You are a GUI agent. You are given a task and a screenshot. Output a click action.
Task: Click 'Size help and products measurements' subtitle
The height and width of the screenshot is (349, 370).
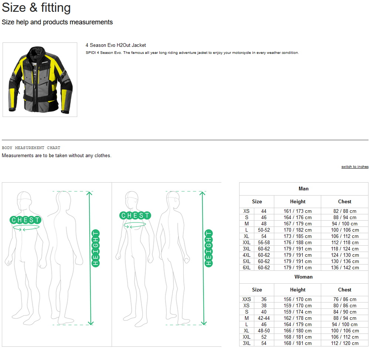click(57, 22)
